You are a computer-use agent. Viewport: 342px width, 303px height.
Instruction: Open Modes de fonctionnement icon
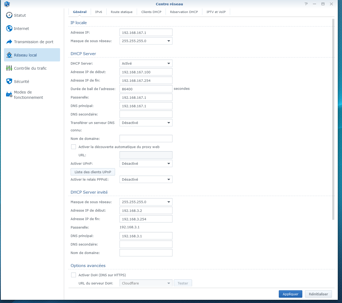[x=9, y=94]
